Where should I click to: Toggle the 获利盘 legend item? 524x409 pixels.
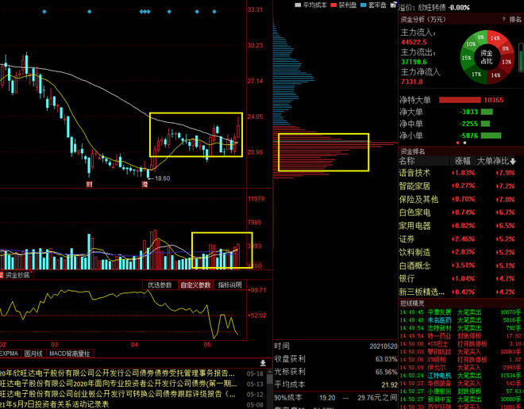[x=332, y=5]
